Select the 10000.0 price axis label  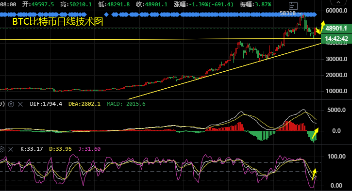point(336,91)
